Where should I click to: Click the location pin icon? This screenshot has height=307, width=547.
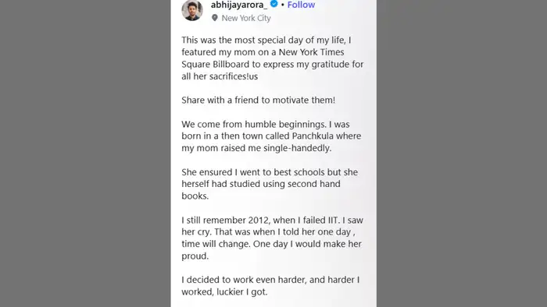coord(215,18)
